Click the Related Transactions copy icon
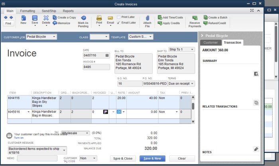 pyautogui.click(x=256, y=103)
